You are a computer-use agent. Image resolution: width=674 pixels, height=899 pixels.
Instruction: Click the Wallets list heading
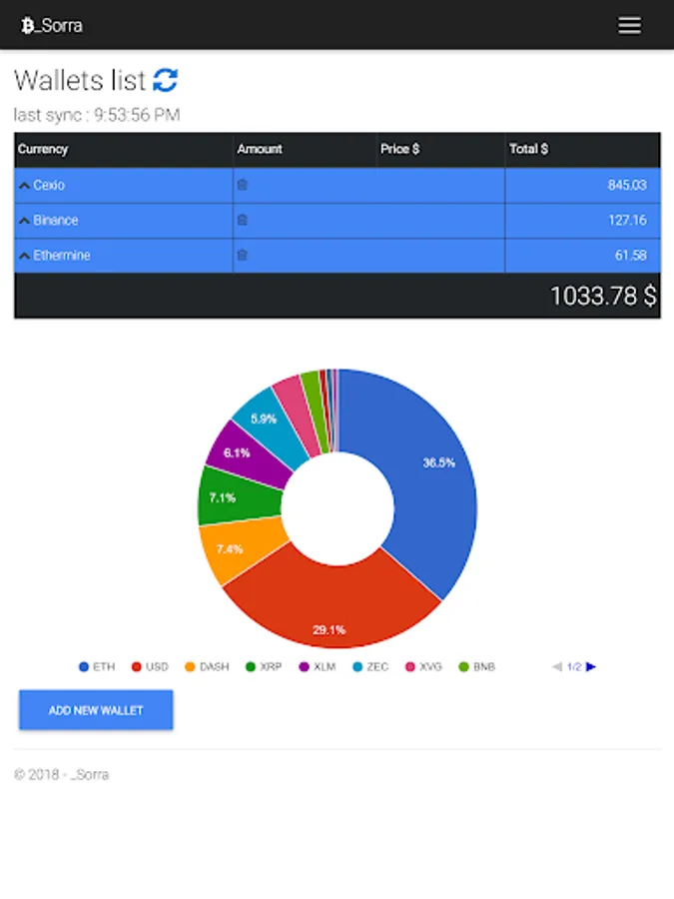(80, 80)
